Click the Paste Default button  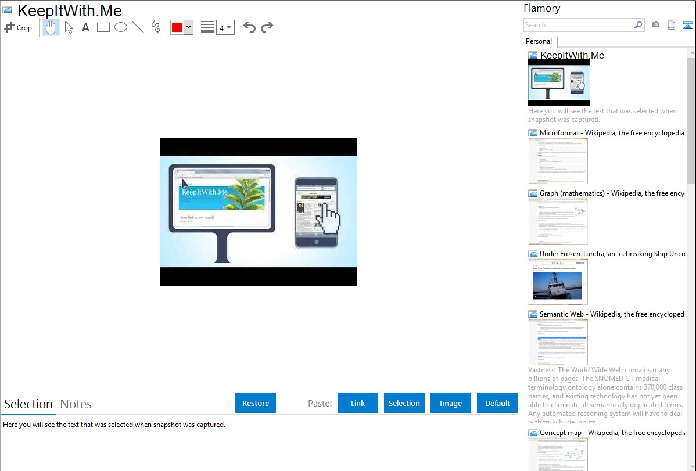coord(497,402)
